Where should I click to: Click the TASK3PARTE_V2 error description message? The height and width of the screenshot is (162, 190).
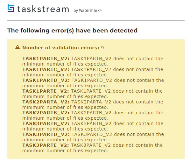click(x=93, y=148)
